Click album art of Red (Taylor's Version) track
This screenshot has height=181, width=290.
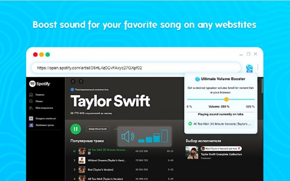[82, 169]
